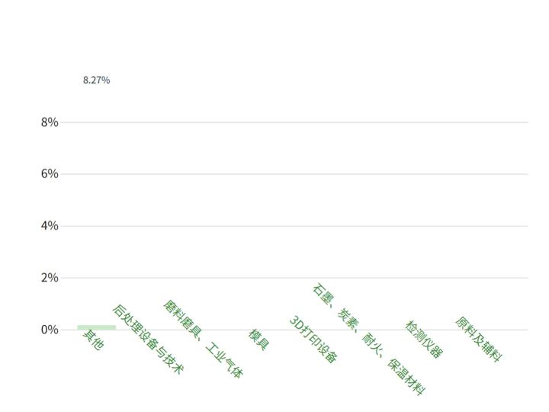
Task: Select the 后处理设备与技术 axis label
Action: pos(148,340)
